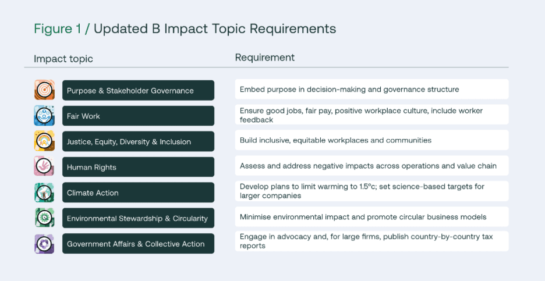Click the 'Develop plans to limit warming' requirement
Viewport: 545px width, 281px height.
pos(371,191)
